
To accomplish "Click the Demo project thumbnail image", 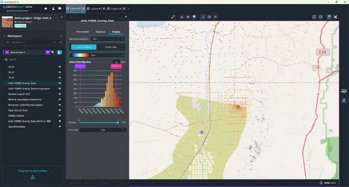I will pyautogui.click(x=7, y=22).
